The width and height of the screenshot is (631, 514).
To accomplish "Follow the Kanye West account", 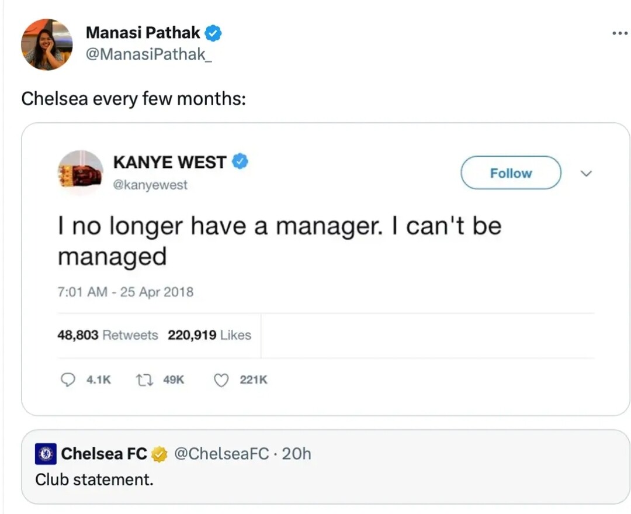I will tap(511, 173).
